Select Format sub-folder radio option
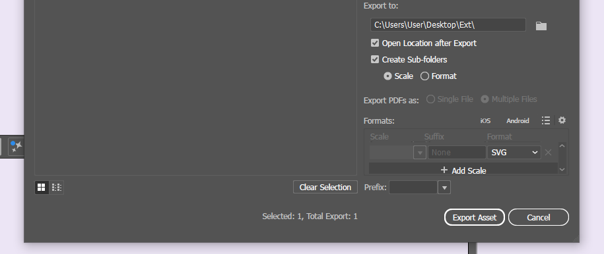Screen dimensions: 604x254 [x=424, y=76]
